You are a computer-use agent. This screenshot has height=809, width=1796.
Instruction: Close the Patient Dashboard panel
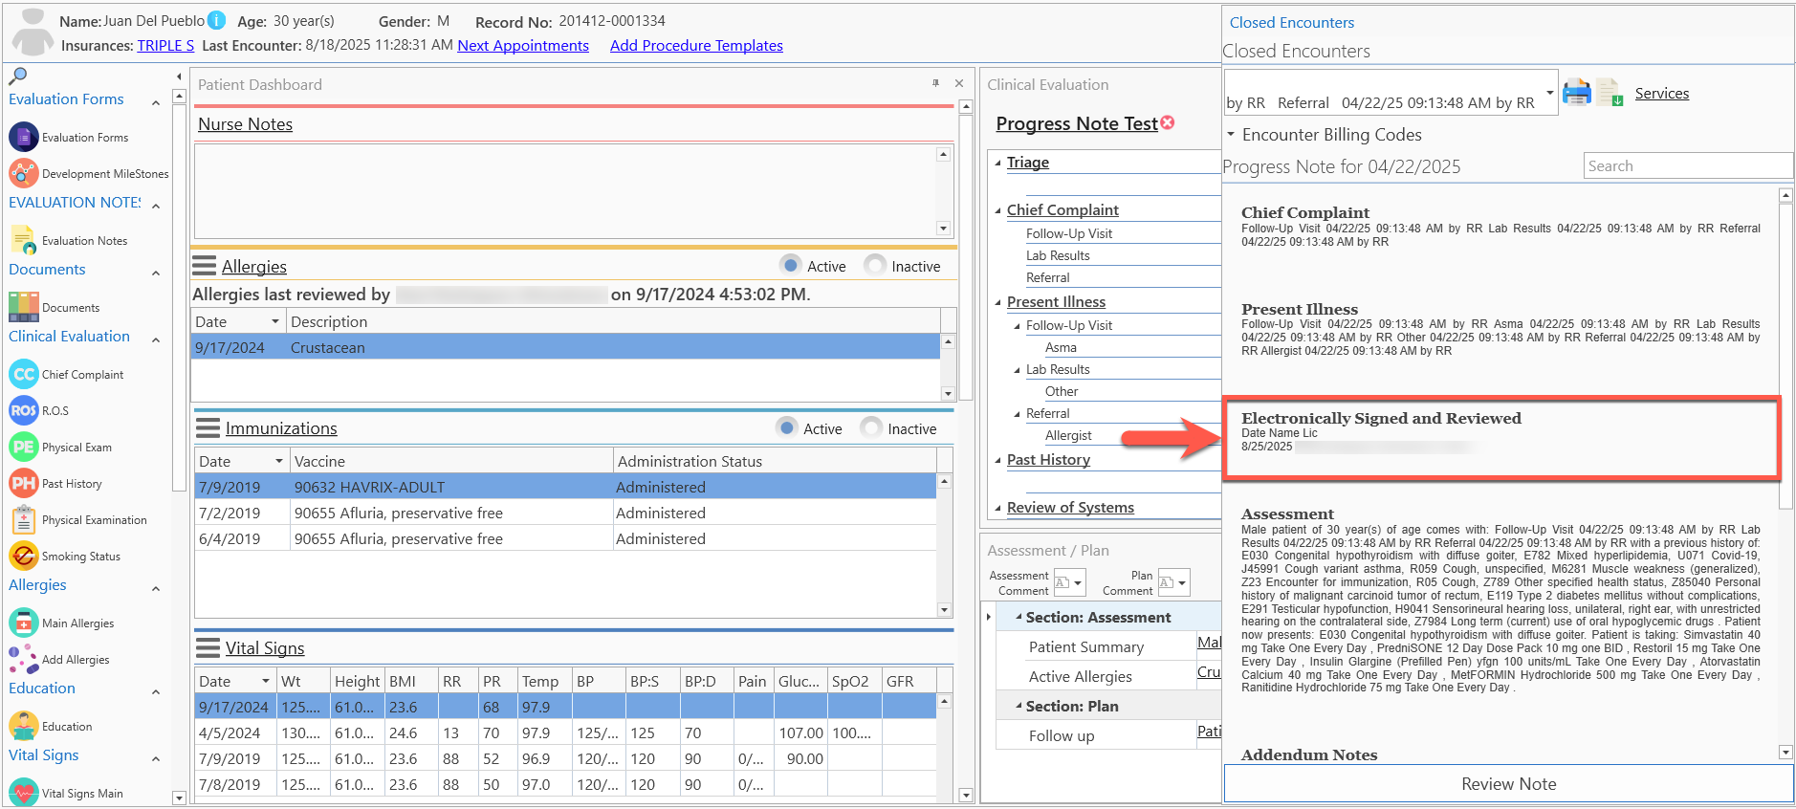959,83
